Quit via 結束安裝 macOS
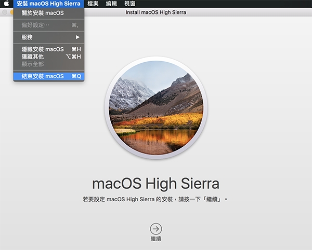Viewport: 312px width, 250px height. coord(49,76)
